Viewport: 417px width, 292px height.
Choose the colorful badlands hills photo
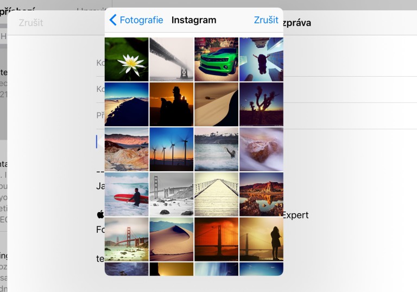click(127, 149)
